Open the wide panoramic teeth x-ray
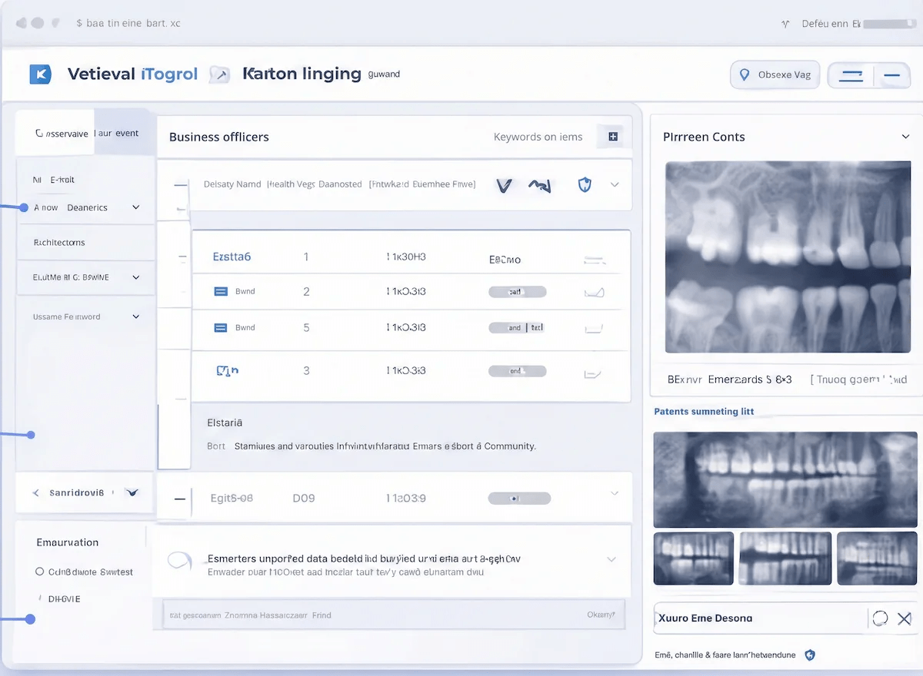 [x=785, y=479]
